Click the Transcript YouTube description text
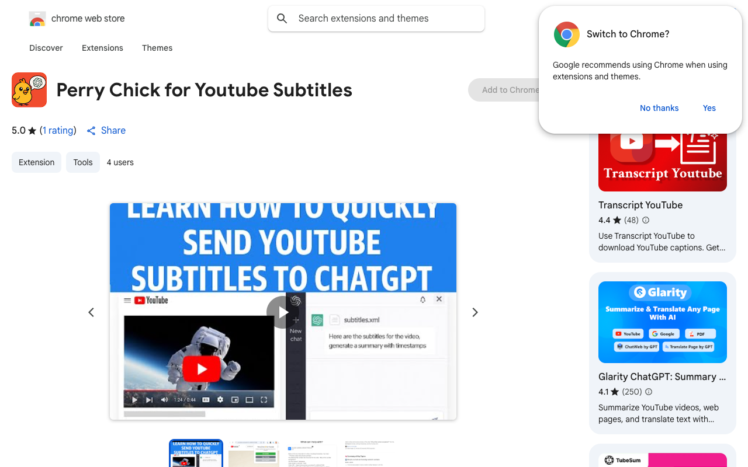This screenshot has width=748, height=467. click(662, 242)
